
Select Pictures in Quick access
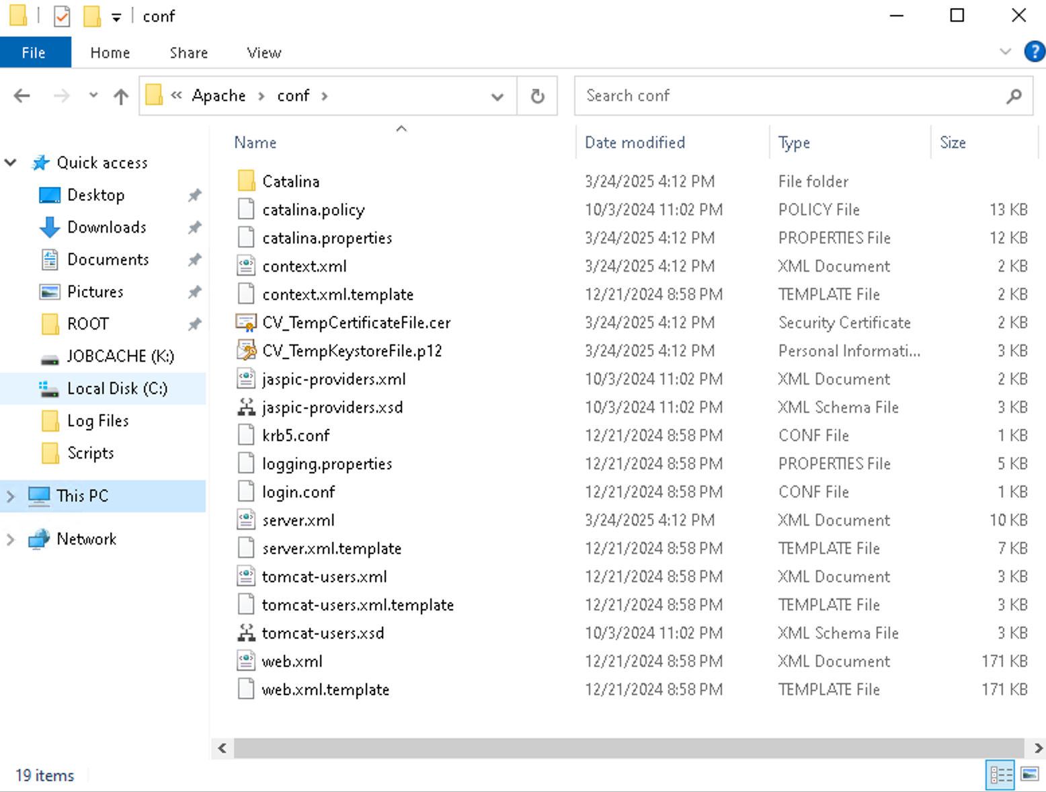(95, 292)
